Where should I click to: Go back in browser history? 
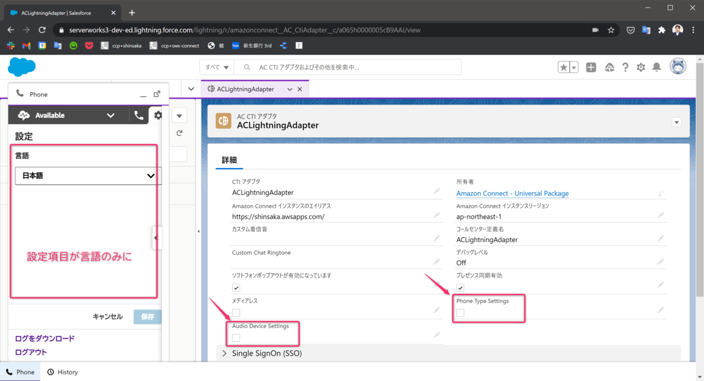click(11, 30)
